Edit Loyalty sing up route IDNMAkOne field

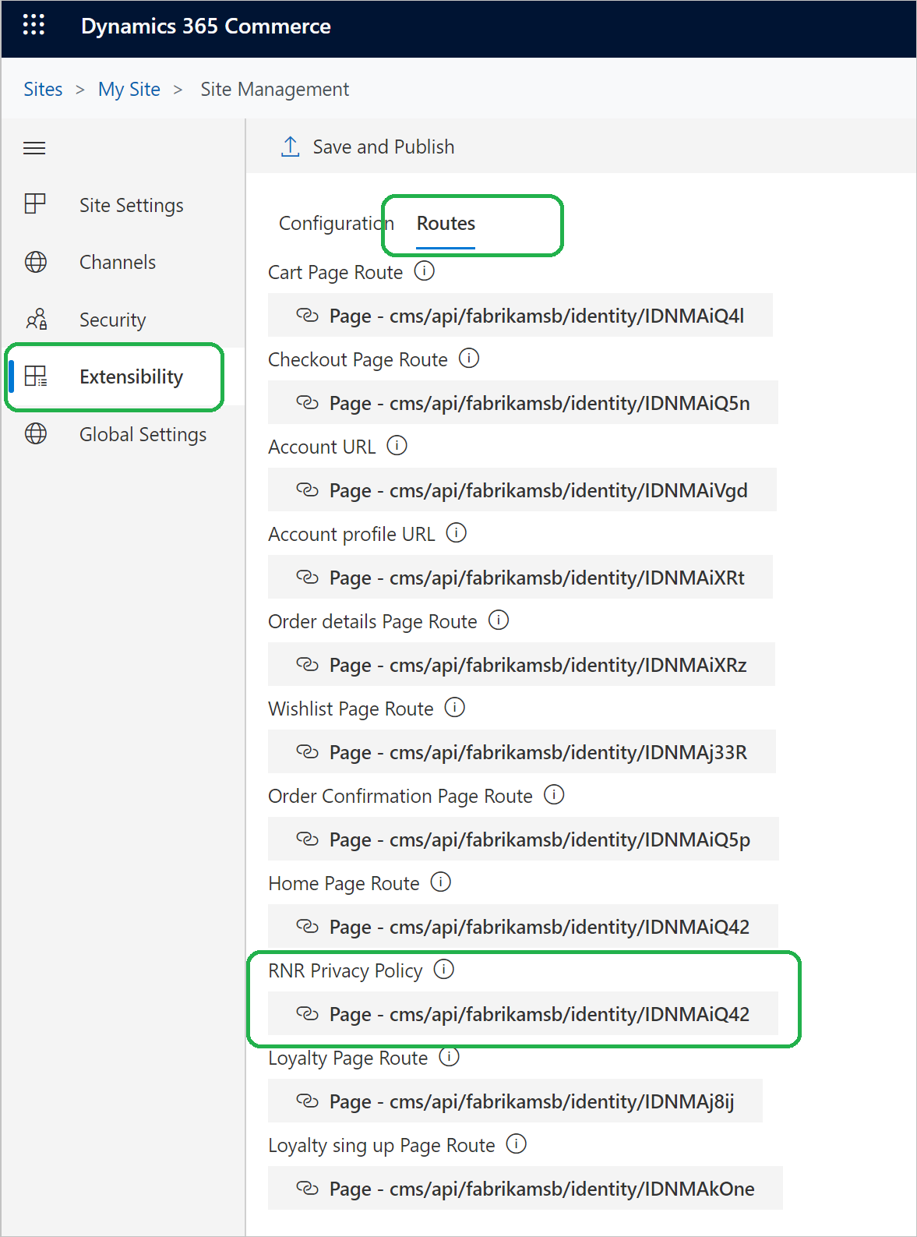pyautogui.click(x=525, y=1188)
